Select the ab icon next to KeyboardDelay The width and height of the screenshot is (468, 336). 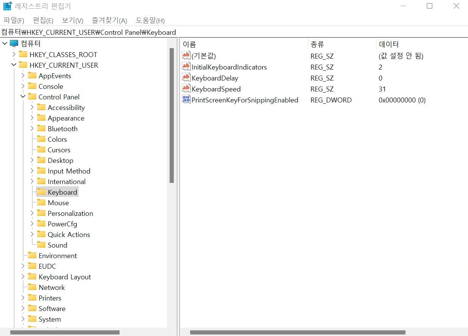click(186, 77)
